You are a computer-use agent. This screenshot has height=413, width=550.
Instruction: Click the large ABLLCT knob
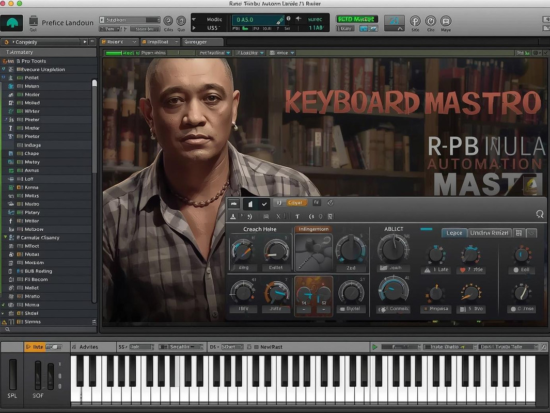393,248
